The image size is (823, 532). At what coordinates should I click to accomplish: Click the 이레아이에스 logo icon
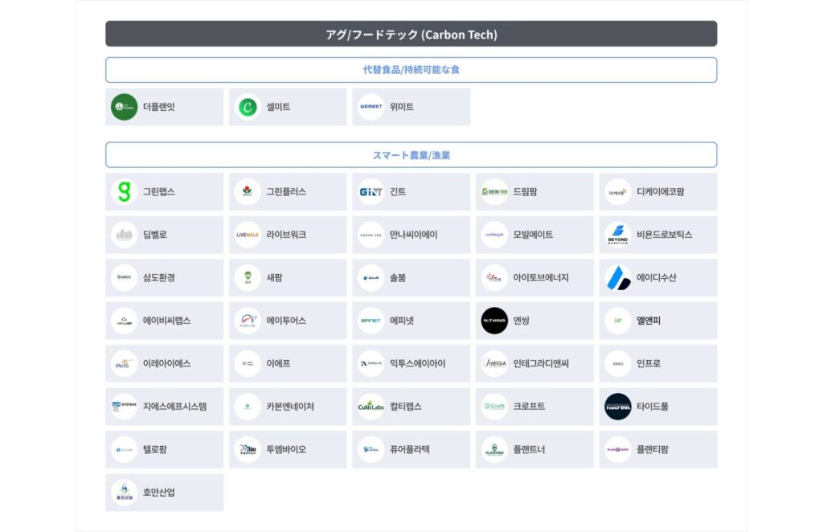point(125,363)
